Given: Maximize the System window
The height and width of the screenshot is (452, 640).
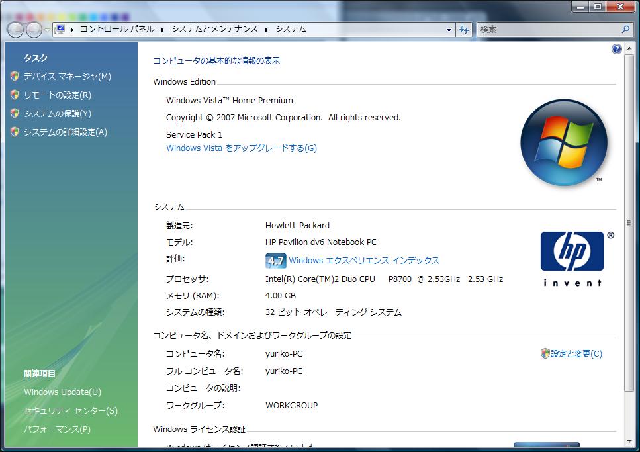Looking at the screenshot, I should tap(598, 7).
